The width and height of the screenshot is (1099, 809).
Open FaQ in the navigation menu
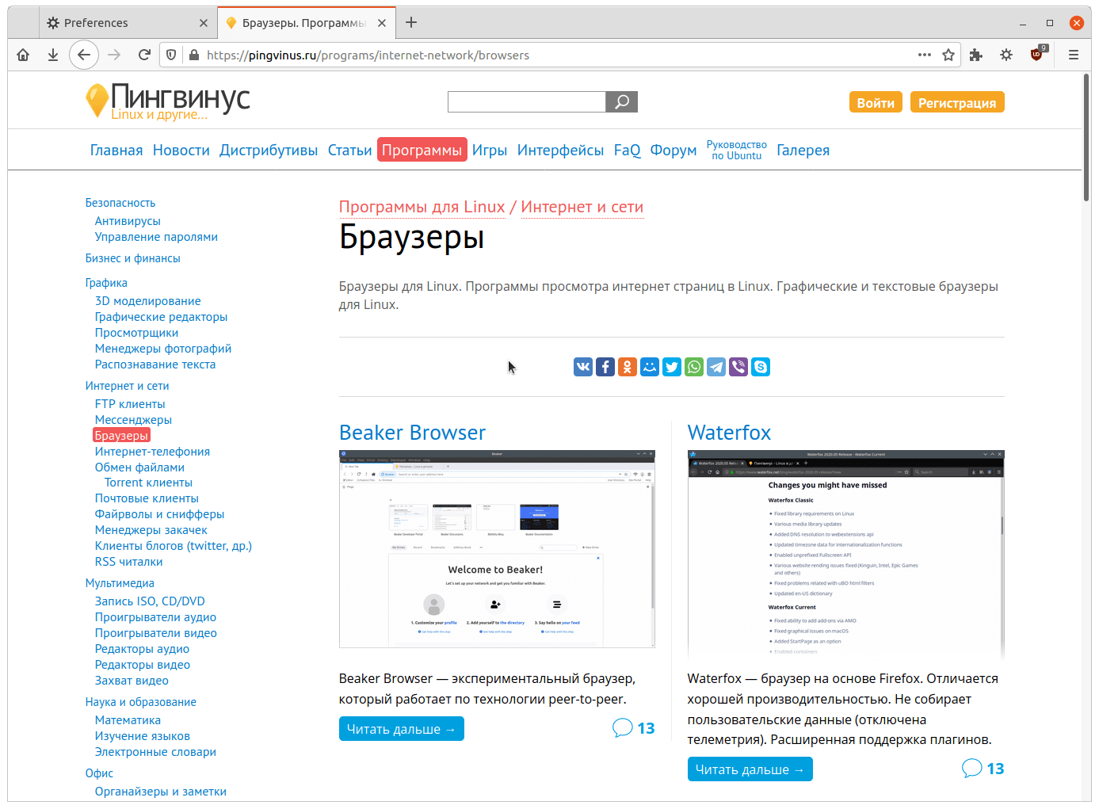(628, 150)
